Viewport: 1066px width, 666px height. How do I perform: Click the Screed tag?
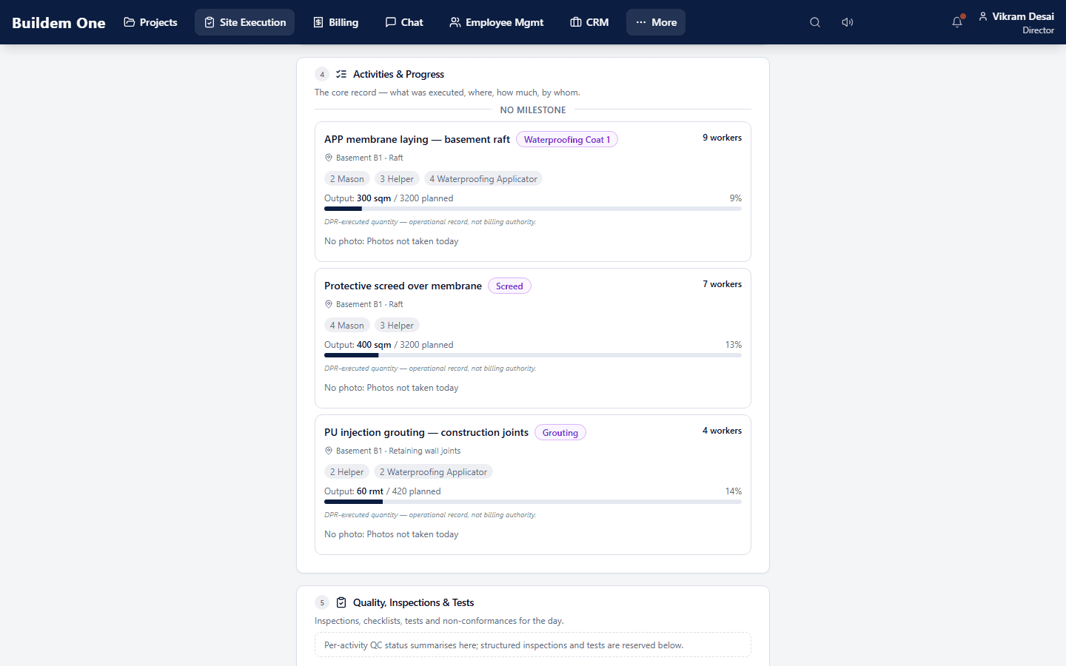click(x=509, y=286)
